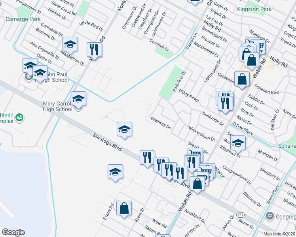Screen dimensions: 296x237
Task: Open the school marker at Mary Carroll High School
Action: point(78,99)
